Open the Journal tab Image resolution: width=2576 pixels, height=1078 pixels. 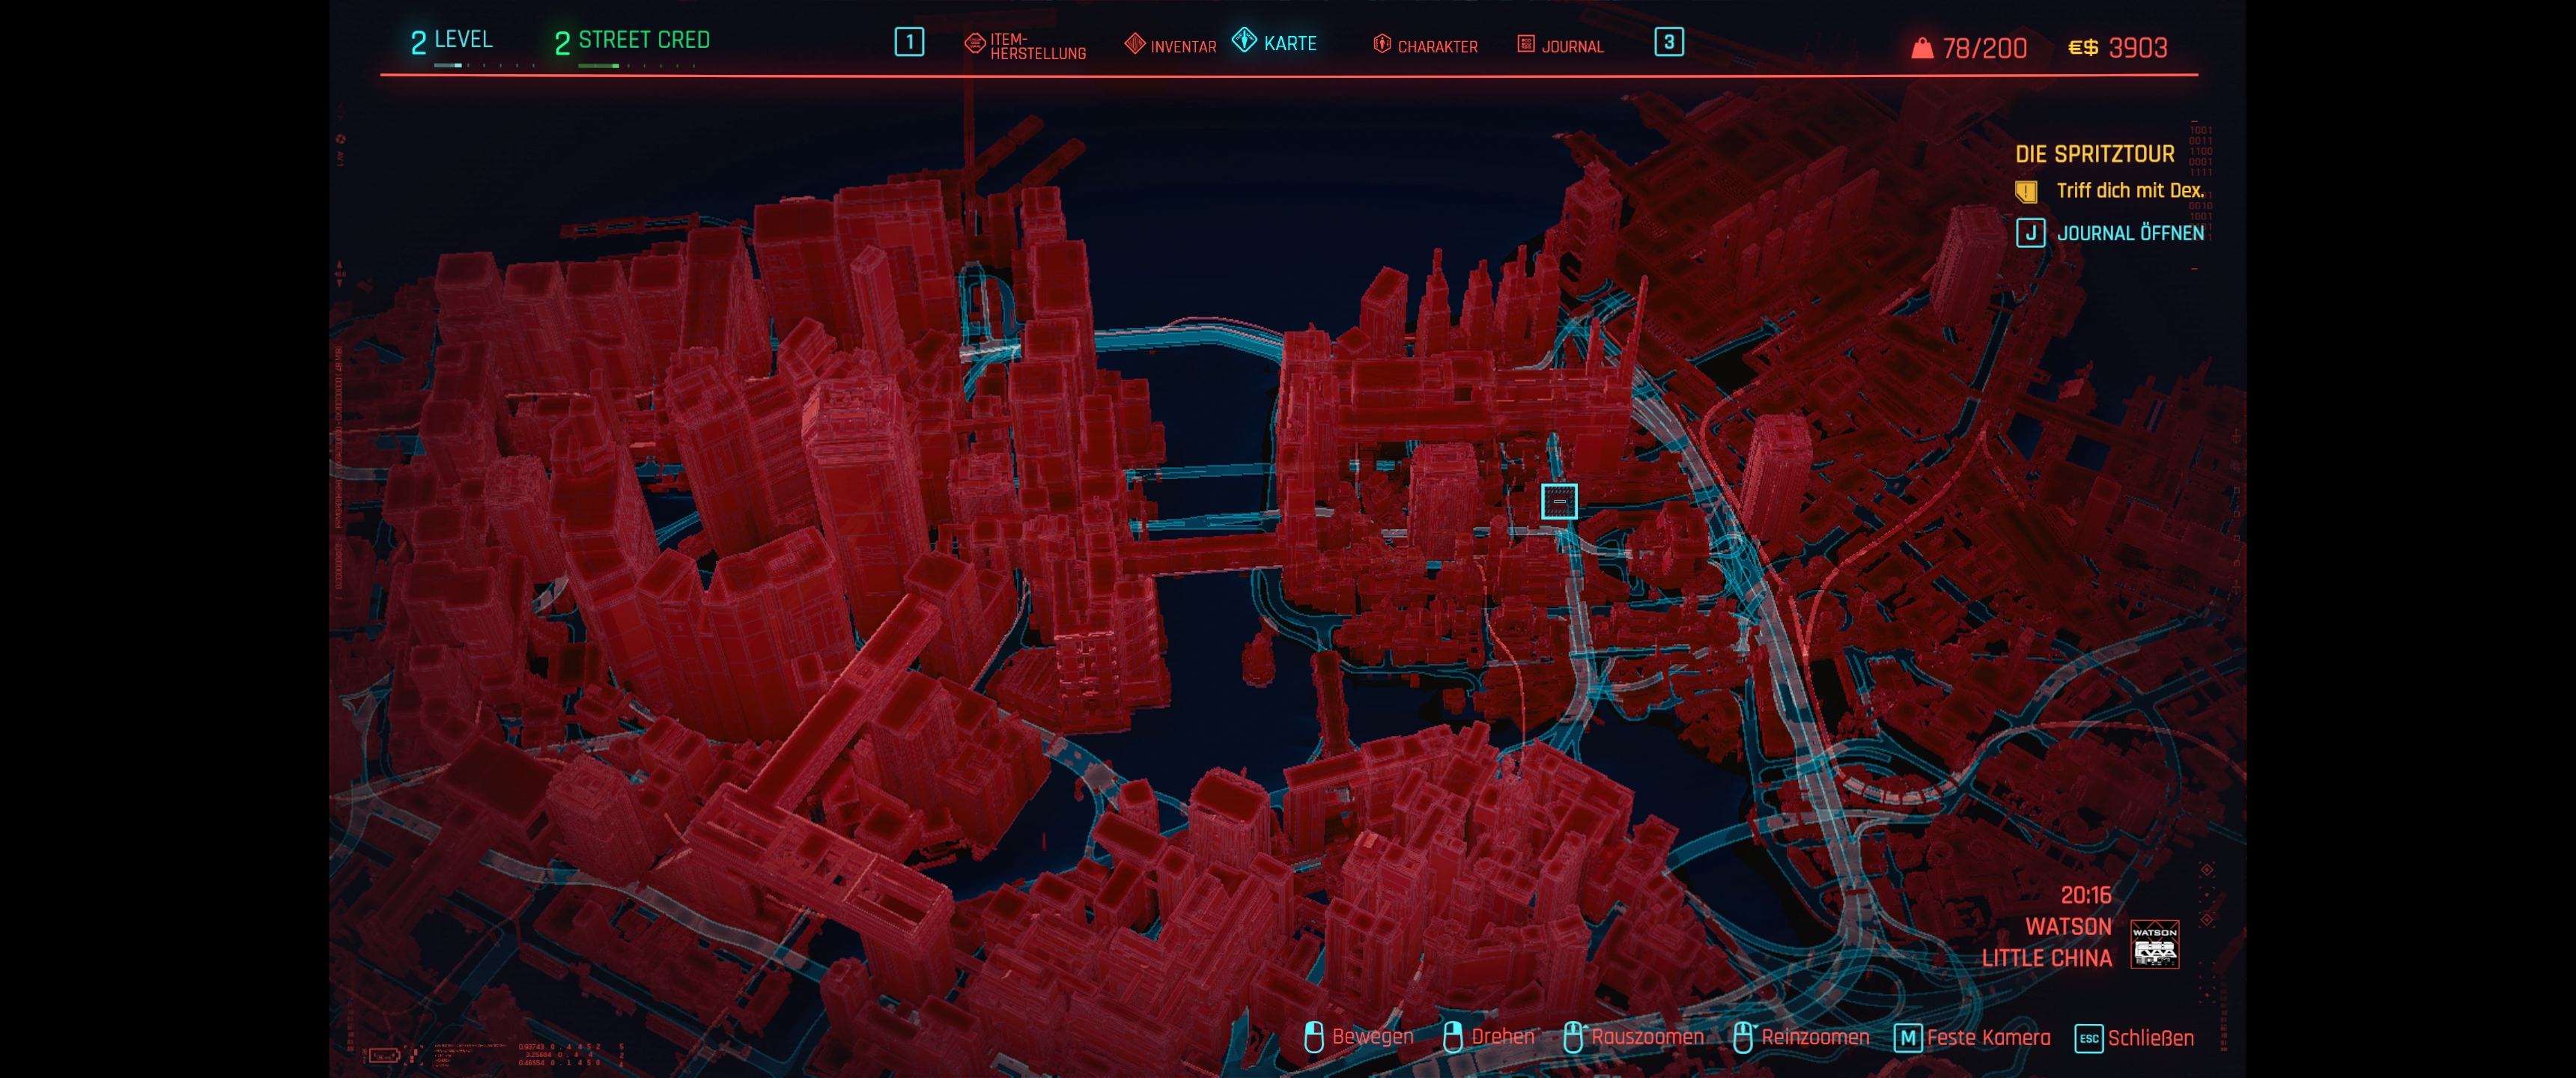[1560, 46]
